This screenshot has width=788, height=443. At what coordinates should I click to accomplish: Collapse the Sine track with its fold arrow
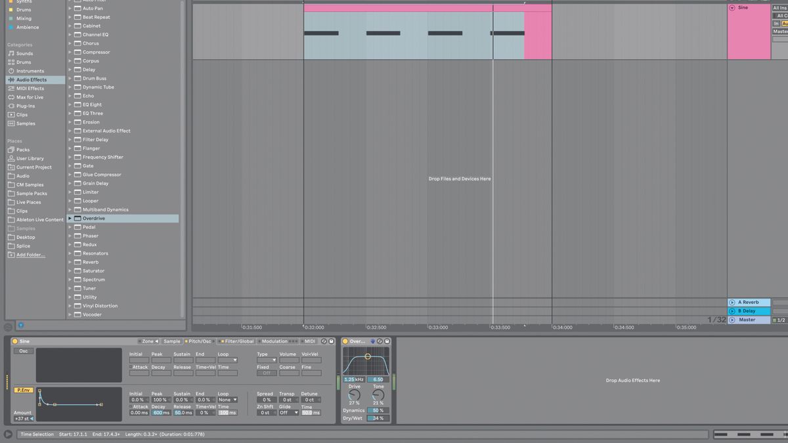point(732,8)
